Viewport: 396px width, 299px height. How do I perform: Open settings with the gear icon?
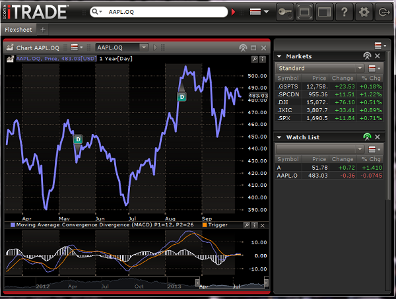[x=364, y=12]
